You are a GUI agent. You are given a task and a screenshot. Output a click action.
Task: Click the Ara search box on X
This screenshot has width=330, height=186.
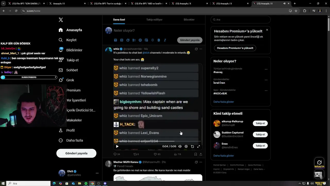click(x=241, y=20)
